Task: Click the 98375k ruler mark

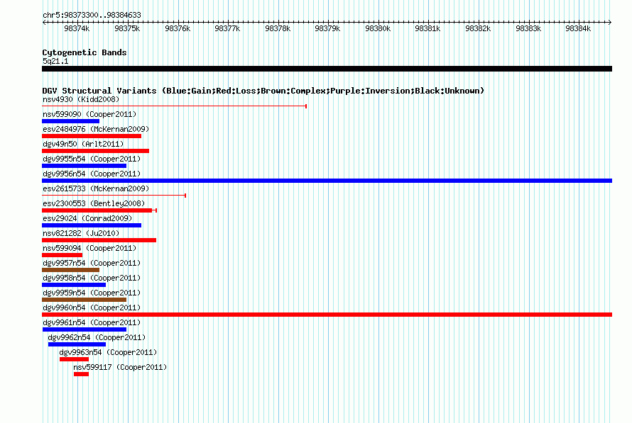Action: (127, 28)
